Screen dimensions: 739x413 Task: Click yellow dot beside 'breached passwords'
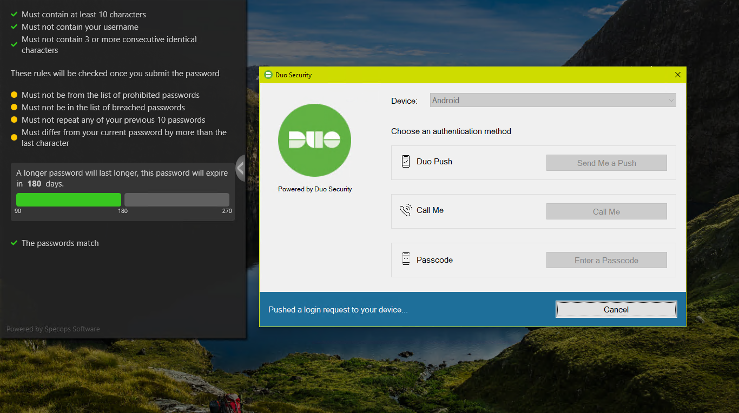(14, 107)
